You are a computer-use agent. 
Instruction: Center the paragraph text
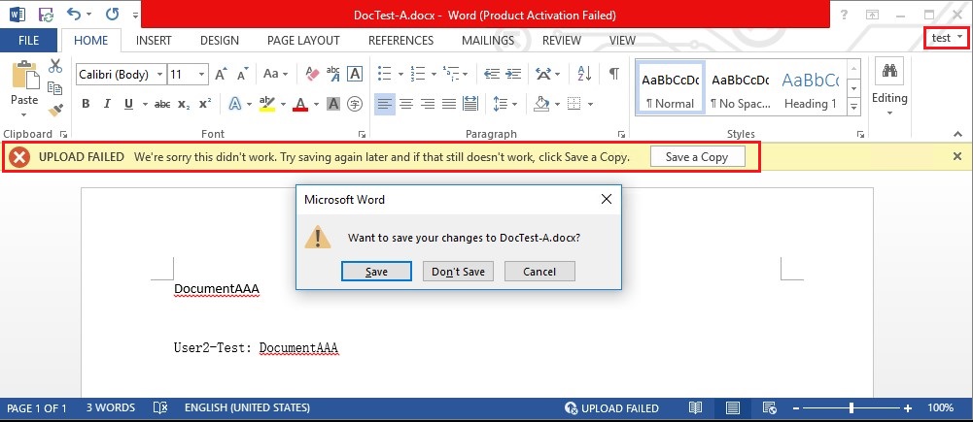coord(406,104)
